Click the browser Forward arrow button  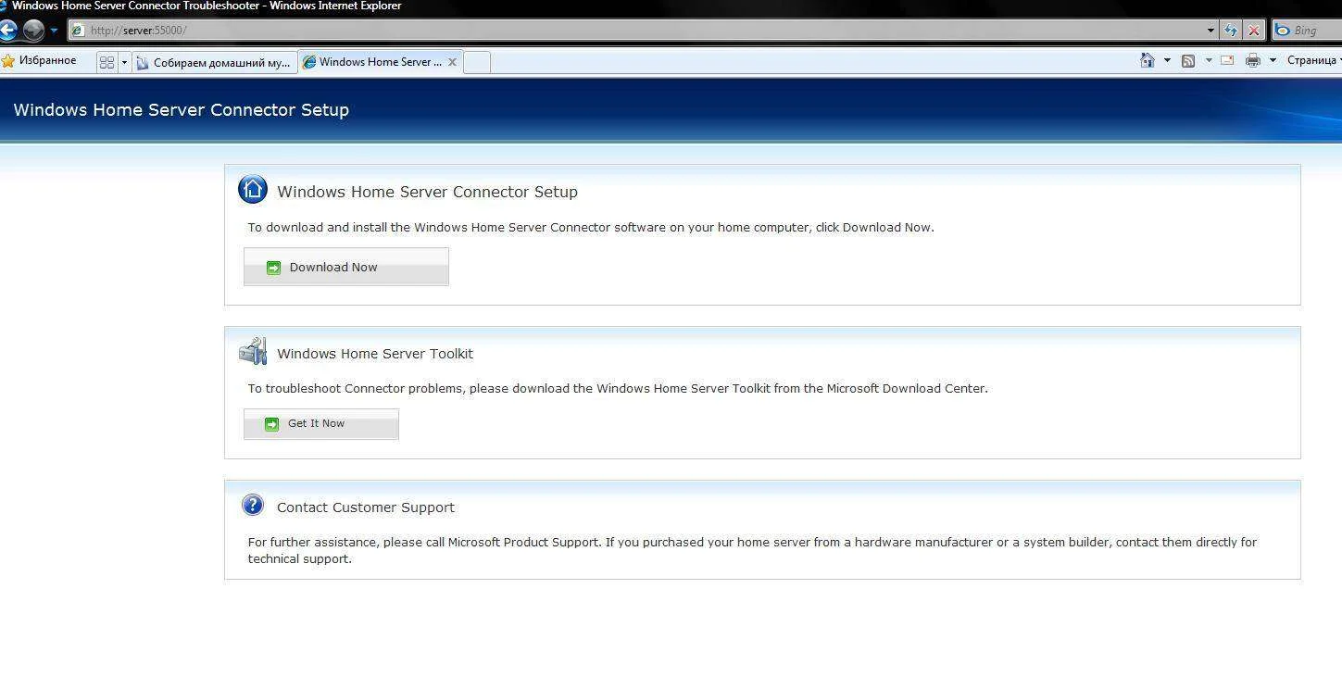click(33, 31)
